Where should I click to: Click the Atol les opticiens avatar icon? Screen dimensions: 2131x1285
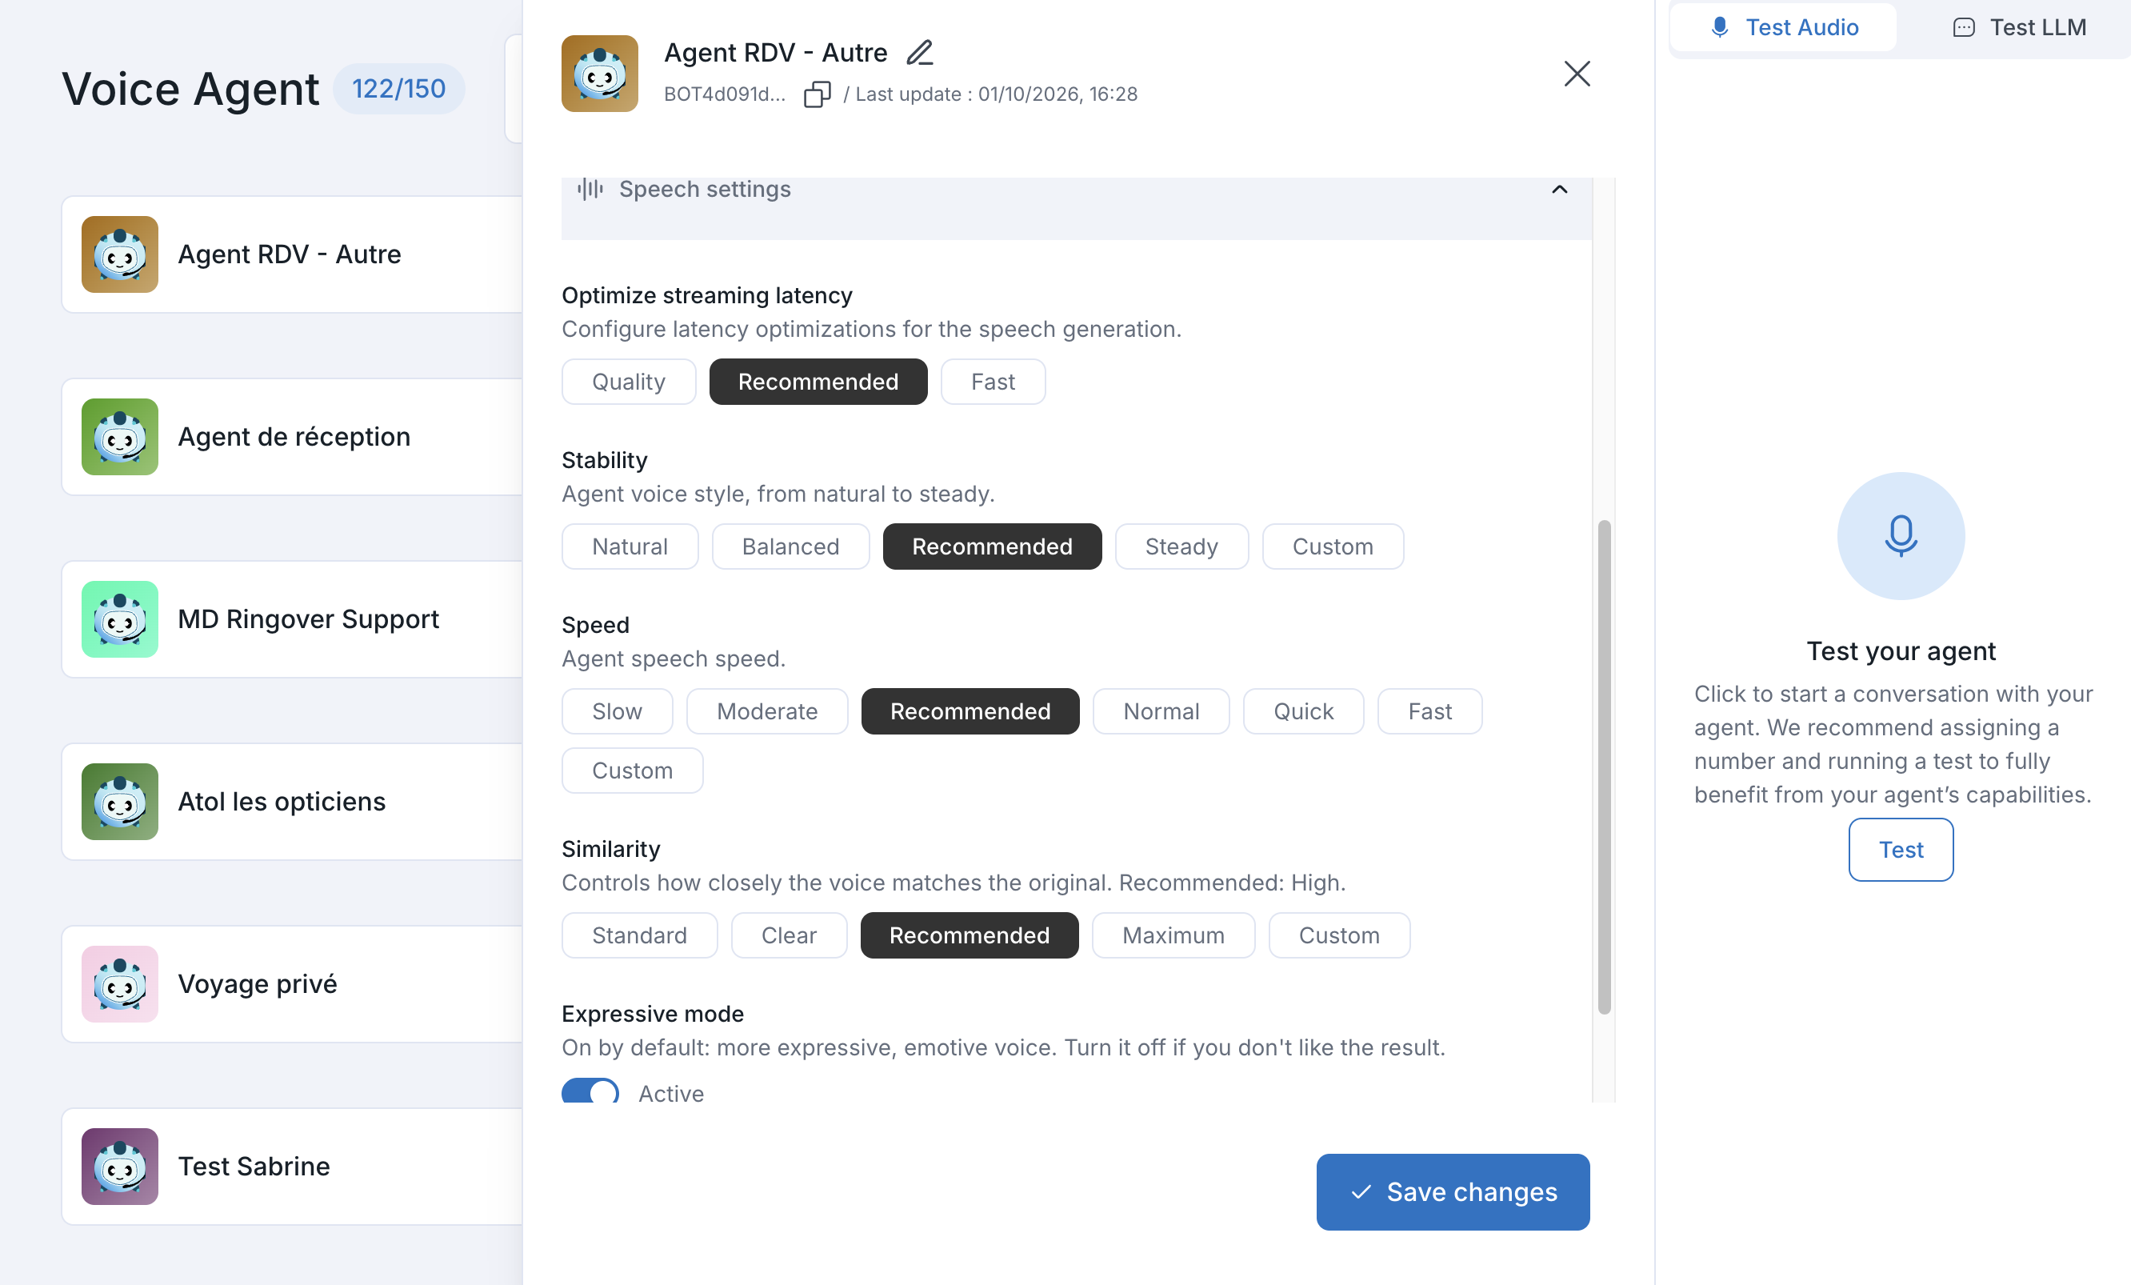point(119,803)
